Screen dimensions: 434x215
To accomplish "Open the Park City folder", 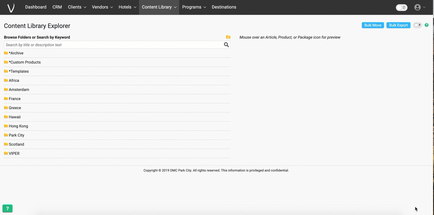I will click(16, 135).
